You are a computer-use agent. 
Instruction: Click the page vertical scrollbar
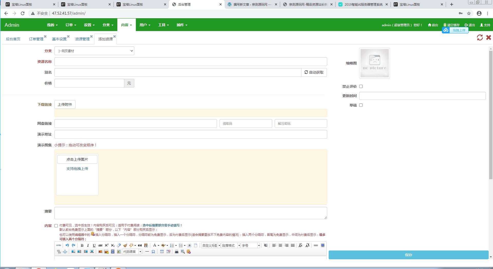pyautogui.click(x=491, y=115)
